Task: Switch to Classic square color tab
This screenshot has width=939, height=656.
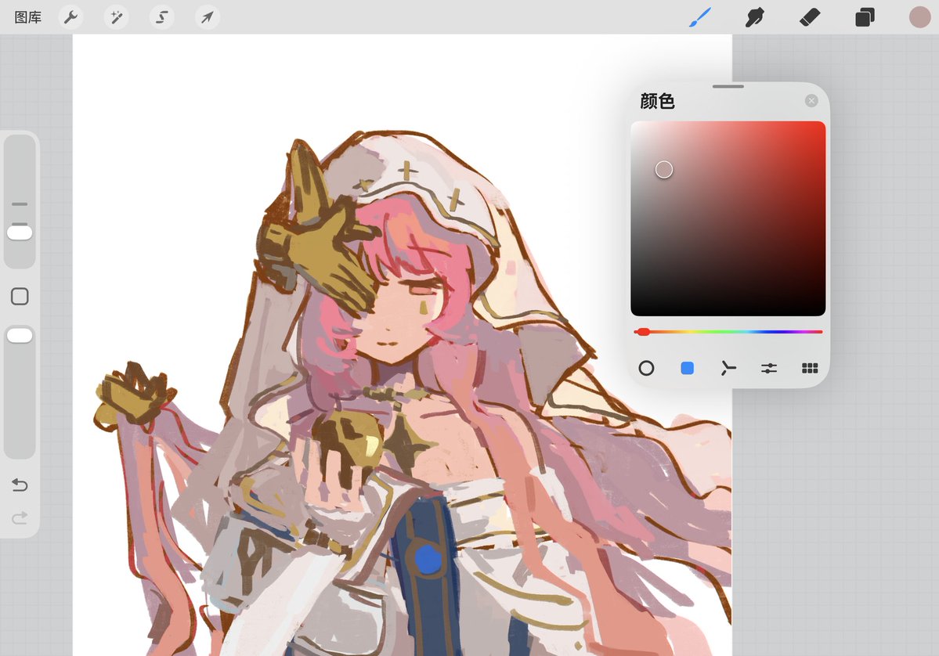Action: coord(688,368)
